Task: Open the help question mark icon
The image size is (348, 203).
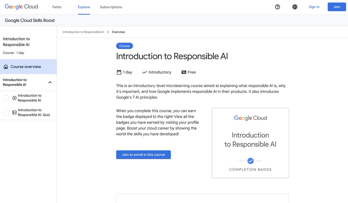Action: (x=277, y=7)
